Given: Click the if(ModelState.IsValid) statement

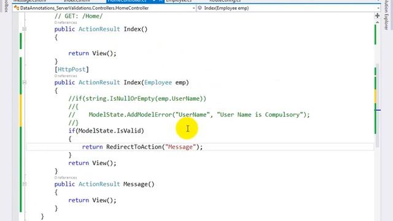Looking at the screenshot, I should pos(106,131).
